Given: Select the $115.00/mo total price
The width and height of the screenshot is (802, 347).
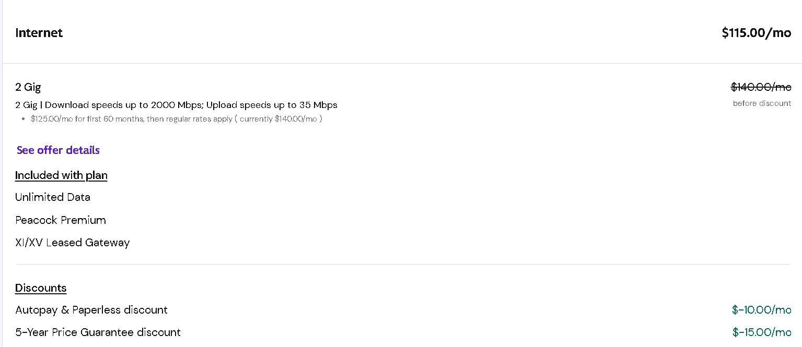Looking at the screenshot, I should (757, 33).
